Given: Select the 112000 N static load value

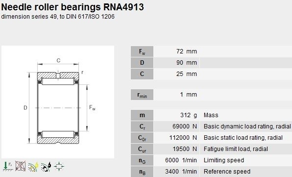Looking at the screenshot, I should click(183, 138).
